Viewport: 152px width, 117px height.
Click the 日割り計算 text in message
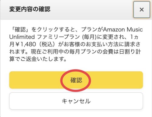(x=130, y=52)
